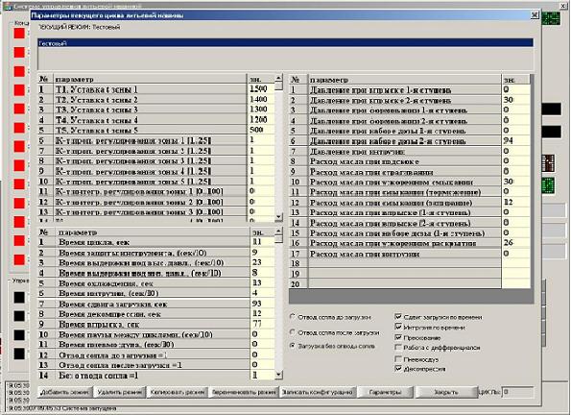Click the 'Переименовать режим' button
This screenshot has width=571, height=415.
[244, 392]
